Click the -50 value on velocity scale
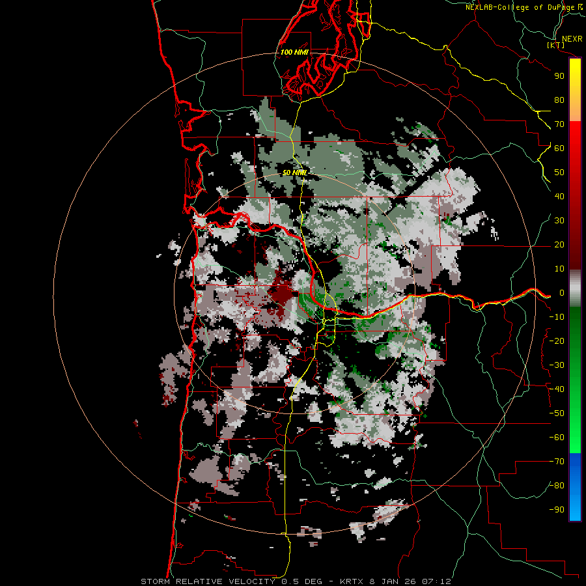 click(557, 413)
